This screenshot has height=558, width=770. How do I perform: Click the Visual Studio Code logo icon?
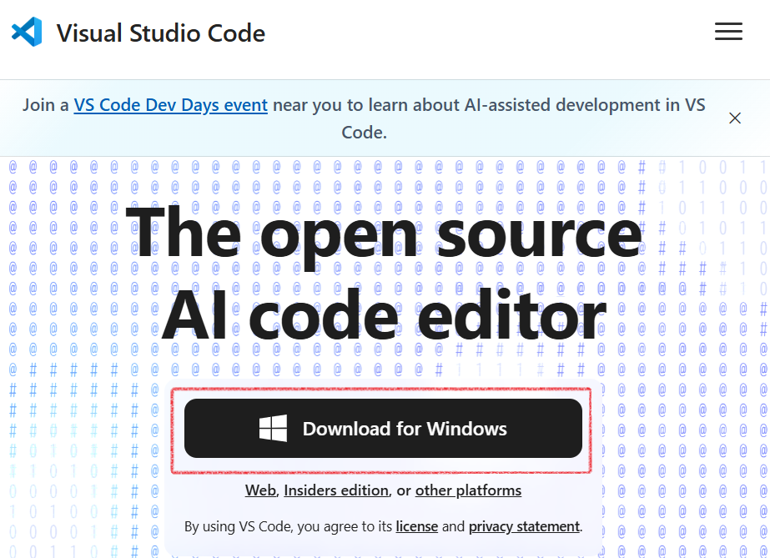tap(27, 33)
